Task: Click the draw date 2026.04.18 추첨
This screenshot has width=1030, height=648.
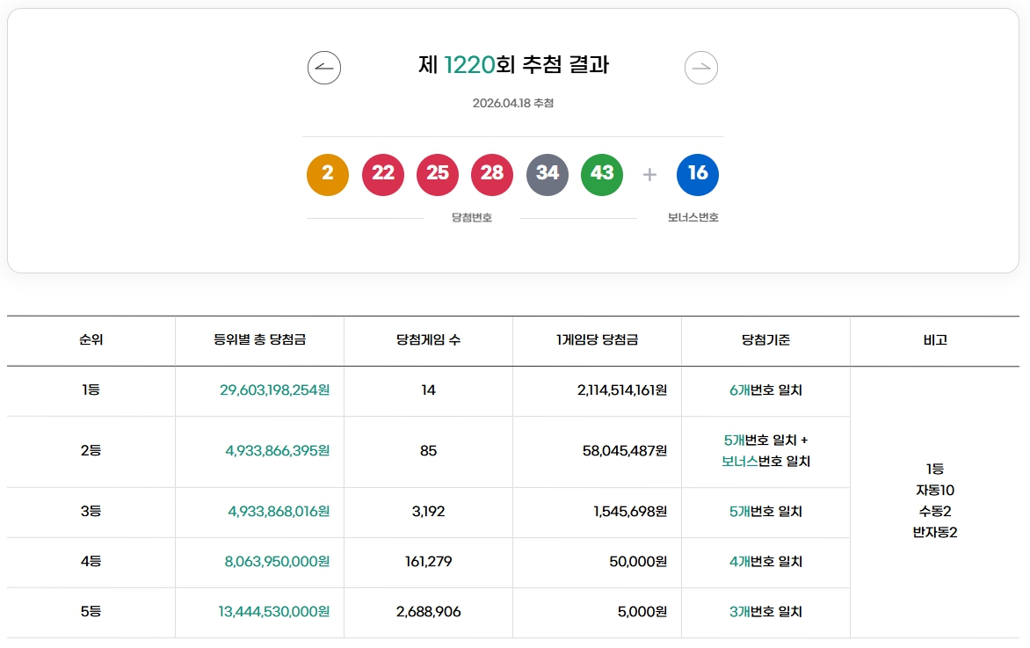Action: pyautogui.click(x=514, y=102)
